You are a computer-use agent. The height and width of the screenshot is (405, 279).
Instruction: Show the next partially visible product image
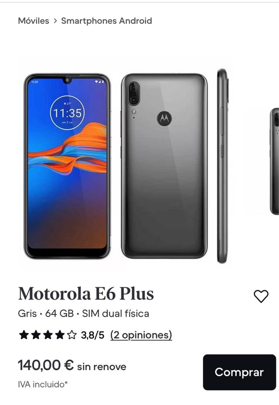[274, 161]
